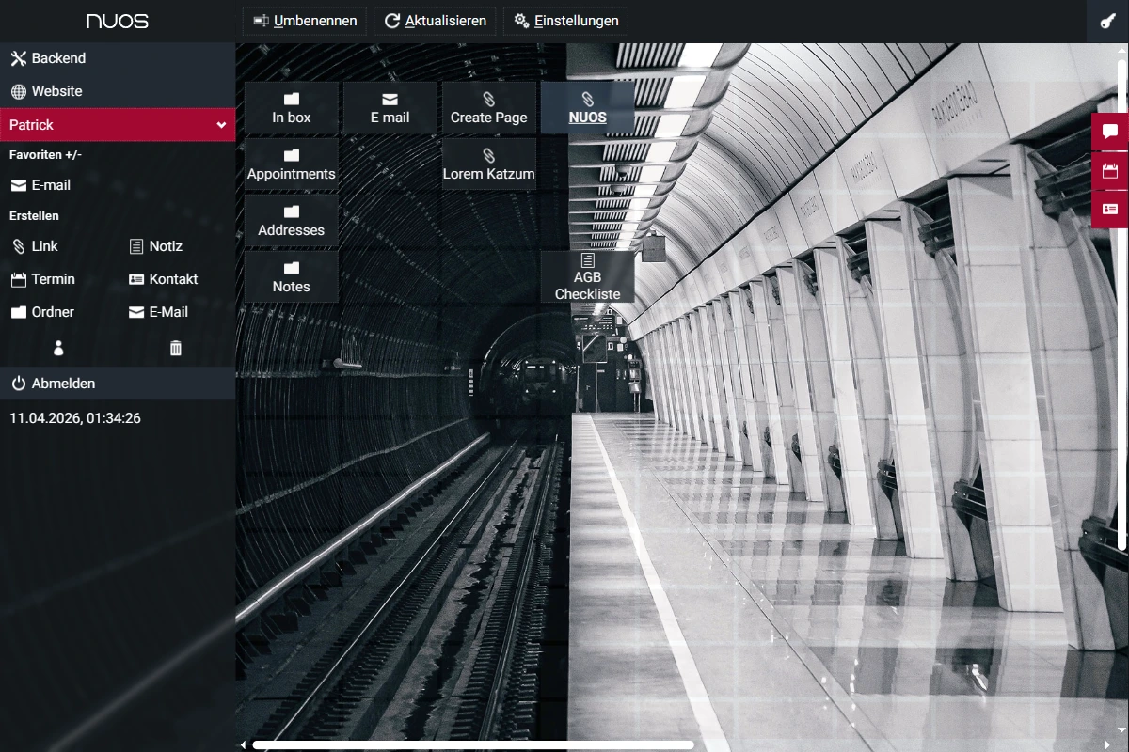The width and height of the screenshot is (1129, 752).
Task: Select Website in the sidebar menu
Action: [56, 91]
